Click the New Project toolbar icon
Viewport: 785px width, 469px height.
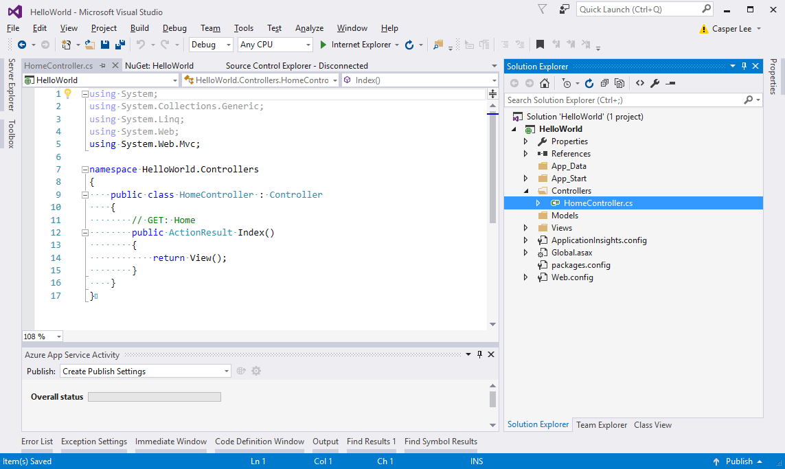pyautogui.click(x=66, y=45)
